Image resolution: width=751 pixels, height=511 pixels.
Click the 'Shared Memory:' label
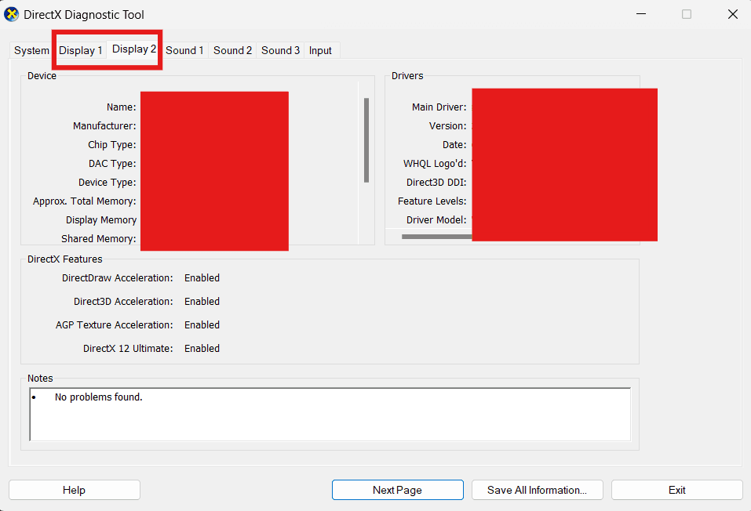coord(99,239)
